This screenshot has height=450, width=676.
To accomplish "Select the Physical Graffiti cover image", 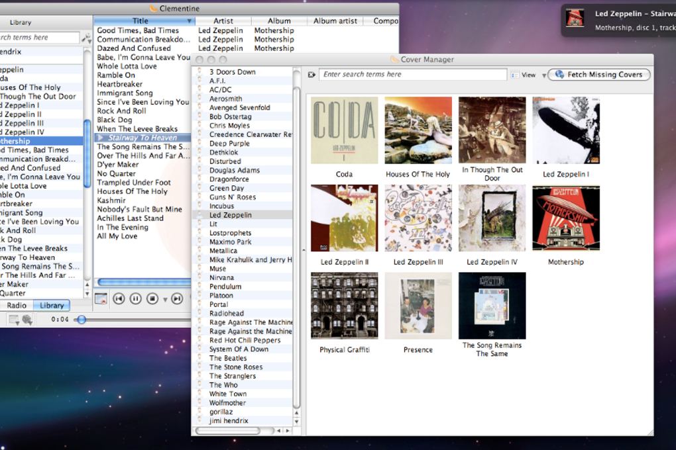I will point(344,305).
